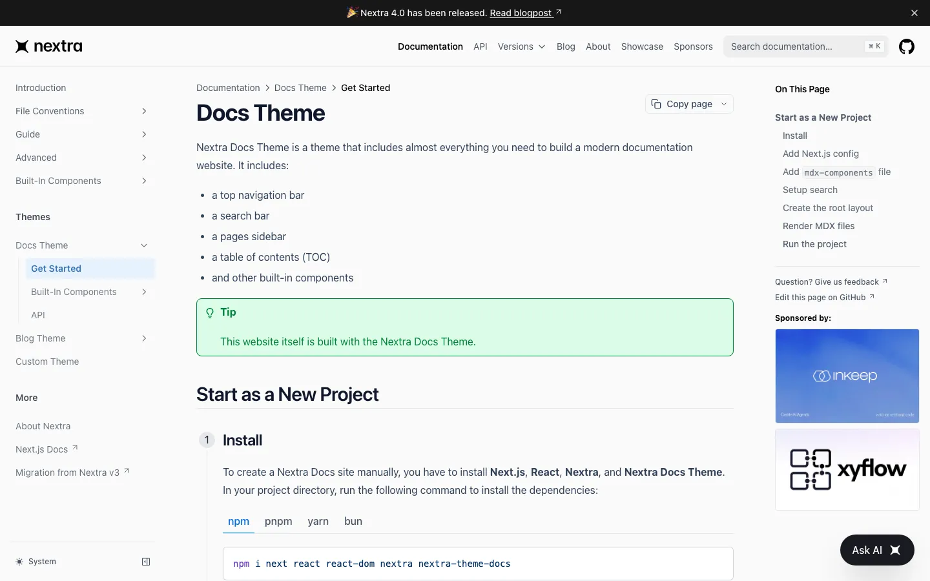Image resolution: width=930 pixels, height=581 pixels.
Task: Select the pnpm tab
Action: [278, 522]
